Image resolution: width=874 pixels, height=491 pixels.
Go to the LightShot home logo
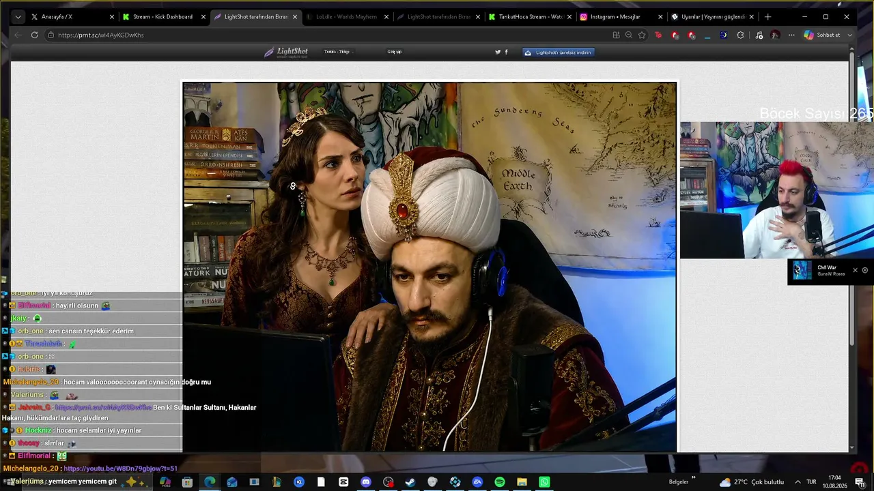click(286, 52)
